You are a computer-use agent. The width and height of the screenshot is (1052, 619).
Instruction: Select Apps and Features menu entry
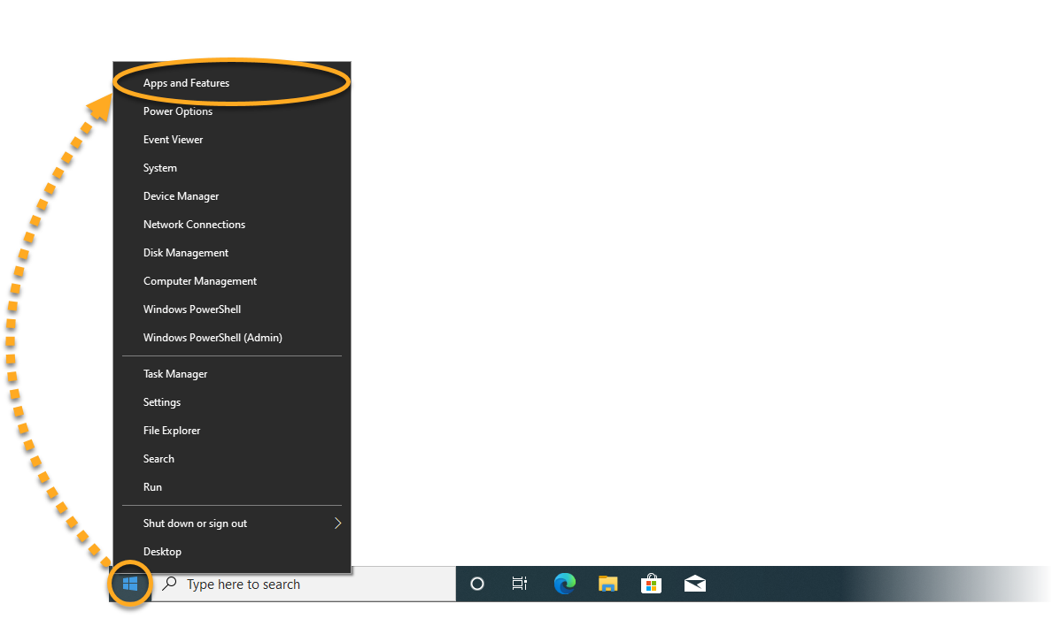[x=187, y=83]
